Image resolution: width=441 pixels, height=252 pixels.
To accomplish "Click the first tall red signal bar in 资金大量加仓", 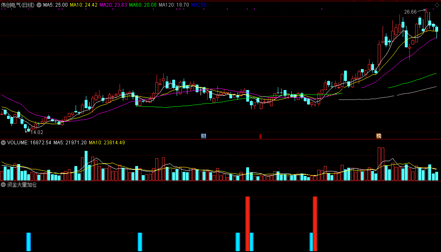I will pos(247,224).
